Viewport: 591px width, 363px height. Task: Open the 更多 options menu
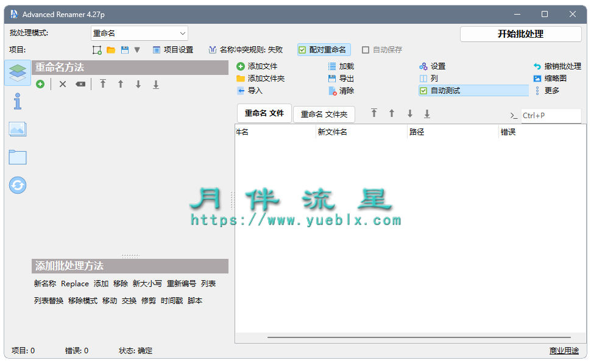tap(547, 91)
